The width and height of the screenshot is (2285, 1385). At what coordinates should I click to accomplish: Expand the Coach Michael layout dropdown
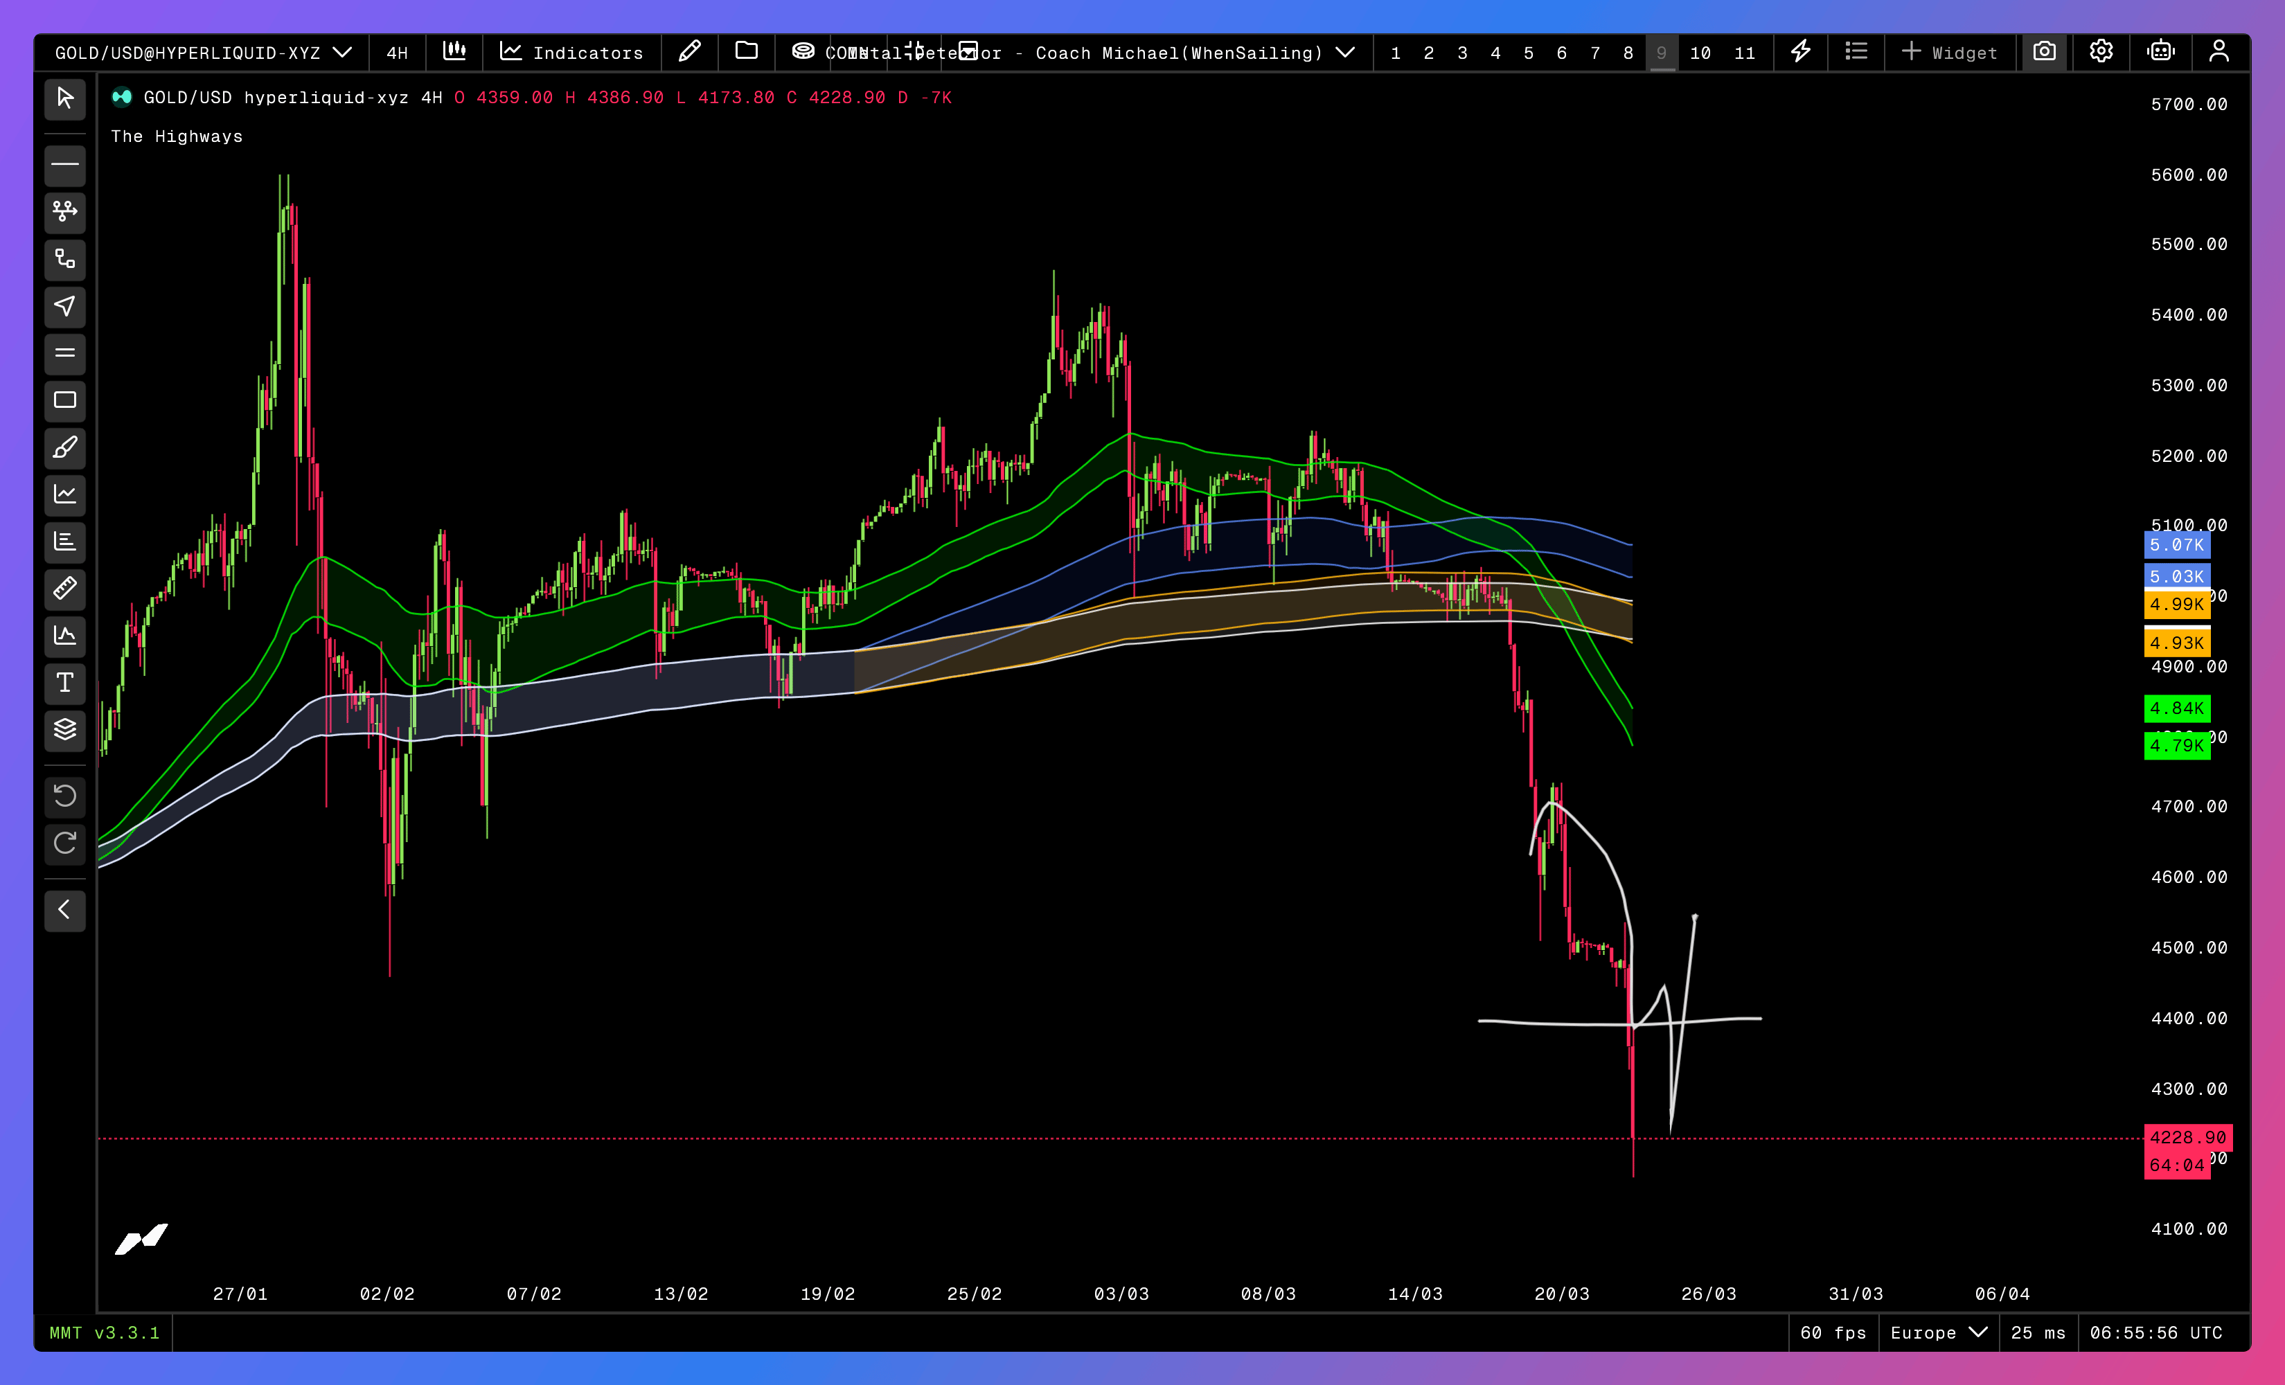(x=1346, y=53)
